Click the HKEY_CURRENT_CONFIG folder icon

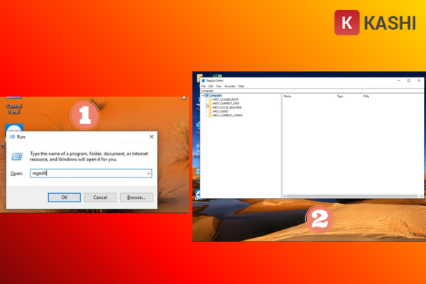pos(210,116)
